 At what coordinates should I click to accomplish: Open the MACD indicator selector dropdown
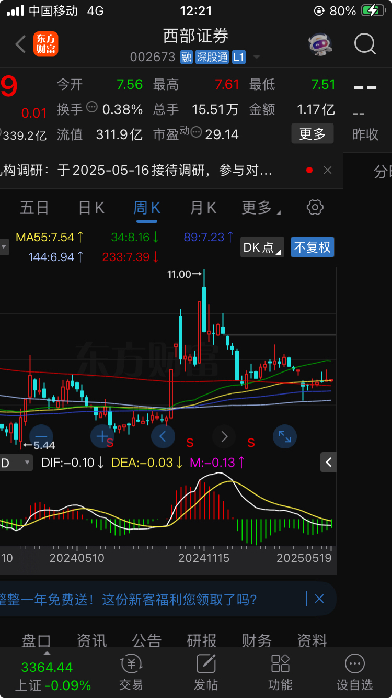click(x=16, y=463)
